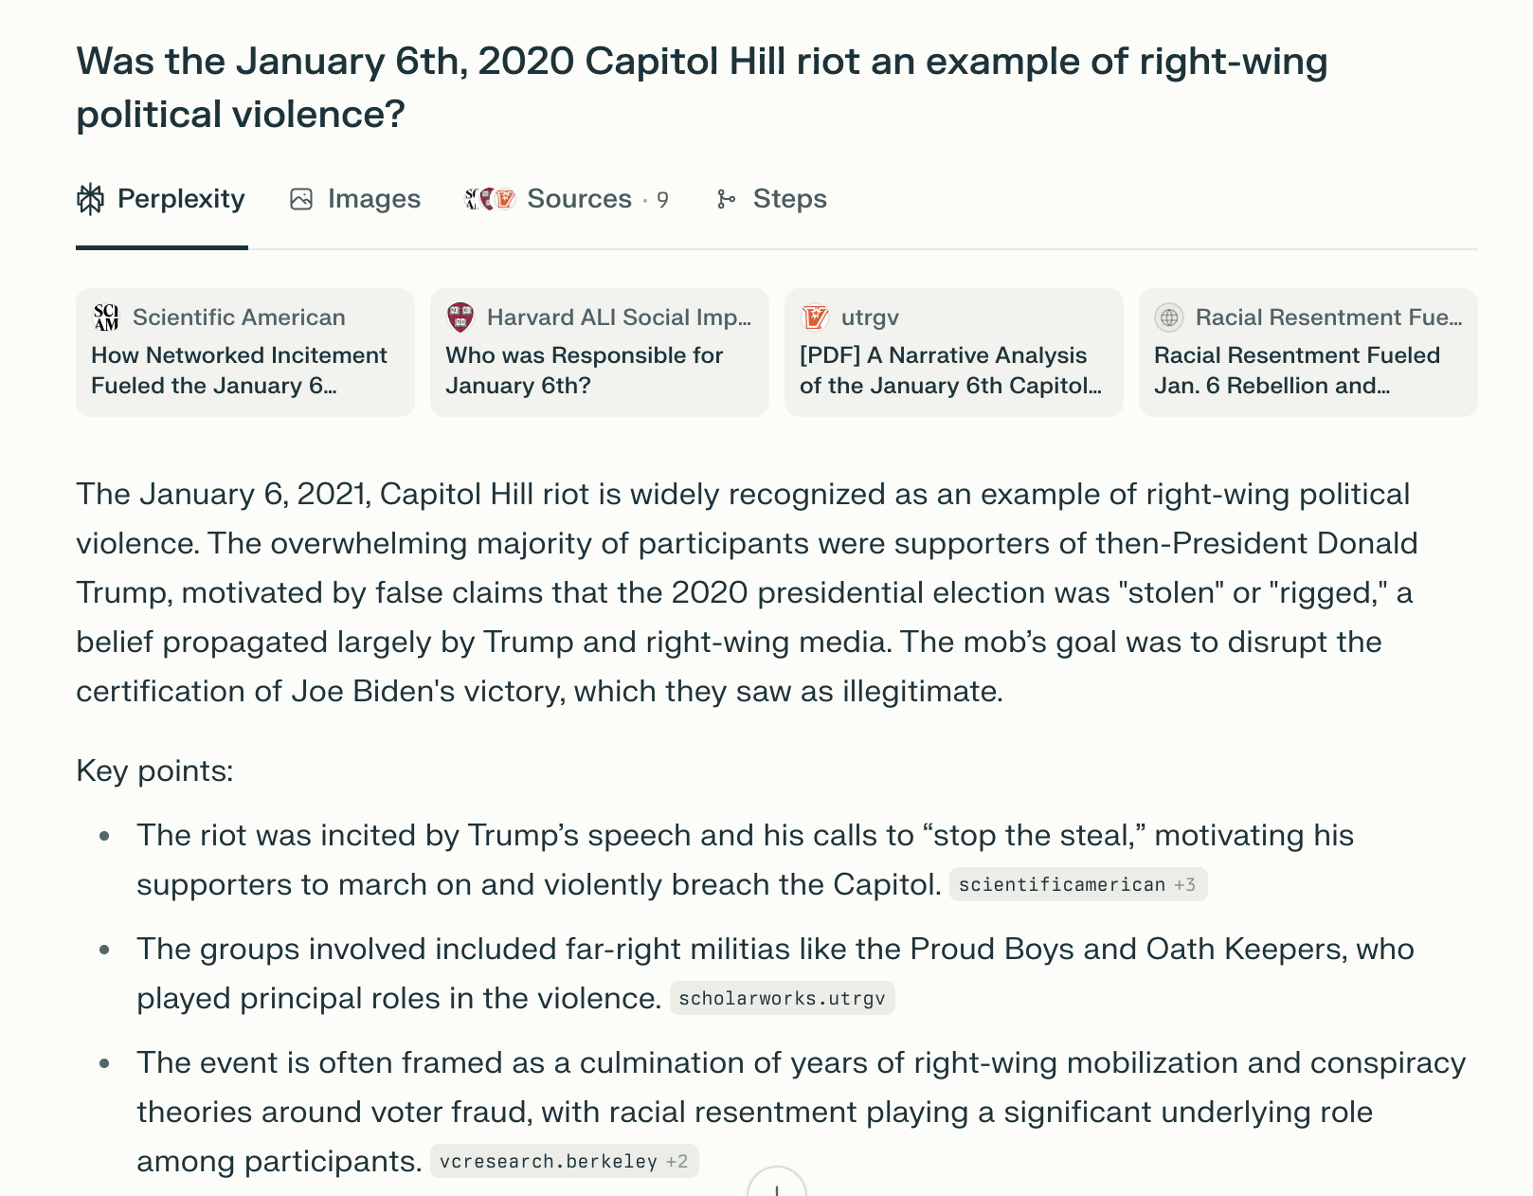The image size is (1533, 1196).
Task: Expand the vcresearch.berkeley +2 citation chip
Action: [564, 1162]
